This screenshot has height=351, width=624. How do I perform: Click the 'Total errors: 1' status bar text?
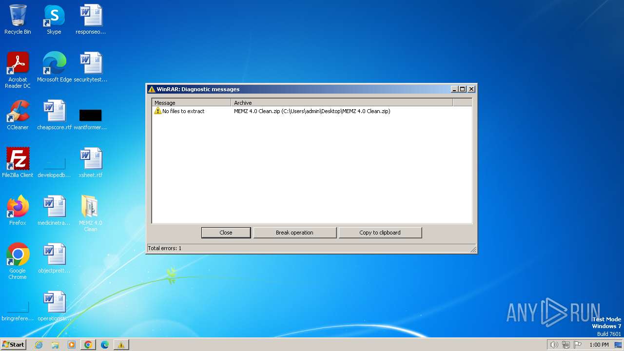(x=165, y=248)
